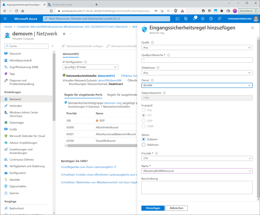This screenshot has width=260, height=215.
Task: Open the directory and subscription filter icon
Action: pos(186,19)
